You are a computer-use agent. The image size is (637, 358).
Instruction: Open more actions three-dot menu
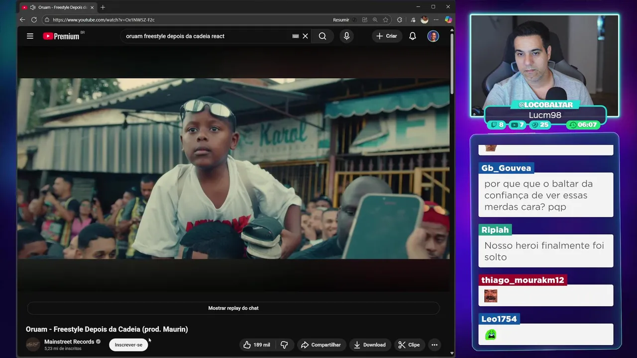click(x=434, y=345)
